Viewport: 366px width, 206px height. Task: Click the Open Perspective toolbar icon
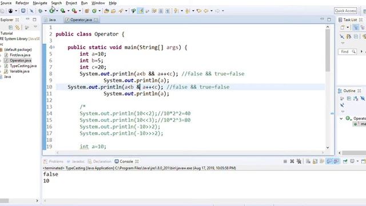[364, 11]
